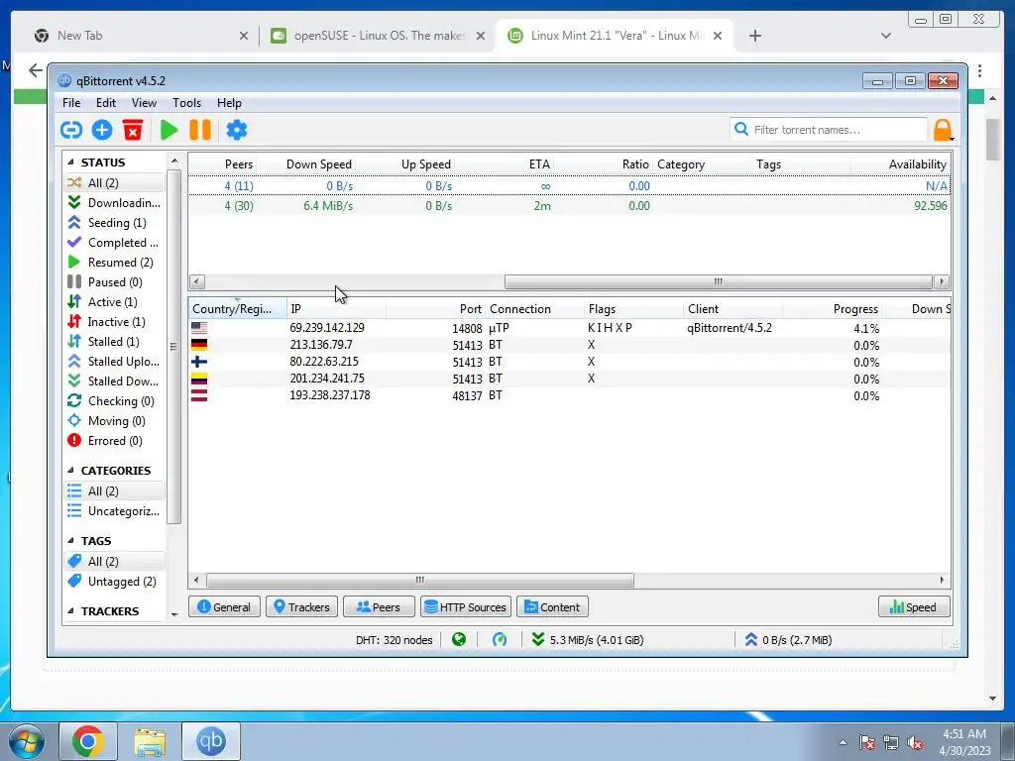Viewport: 1015px width, 761px height.
Task: Click the Filter torrent names search field
Action: click(829, 130)
